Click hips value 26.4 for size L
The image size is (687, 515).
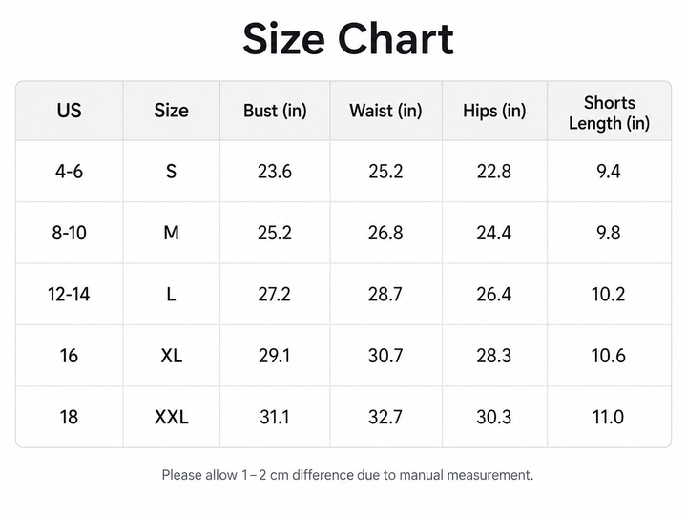(x=494, y=294)
